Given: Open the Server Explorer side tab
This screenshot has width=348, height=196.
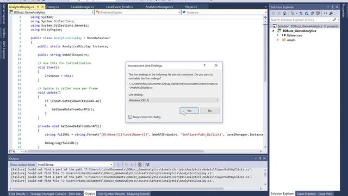Looking at the screenshot, I should (x=4, y=14).
